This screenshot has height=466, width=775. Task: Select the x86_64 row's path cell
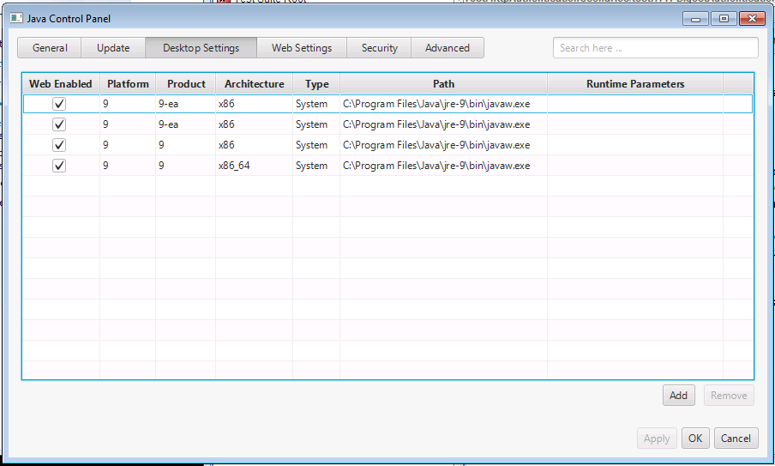click(x=443, y=166)
